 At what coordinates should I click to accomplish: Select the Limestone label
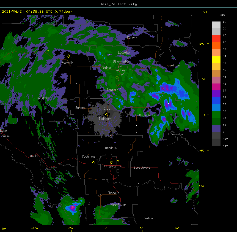click(x=42, y=98)
